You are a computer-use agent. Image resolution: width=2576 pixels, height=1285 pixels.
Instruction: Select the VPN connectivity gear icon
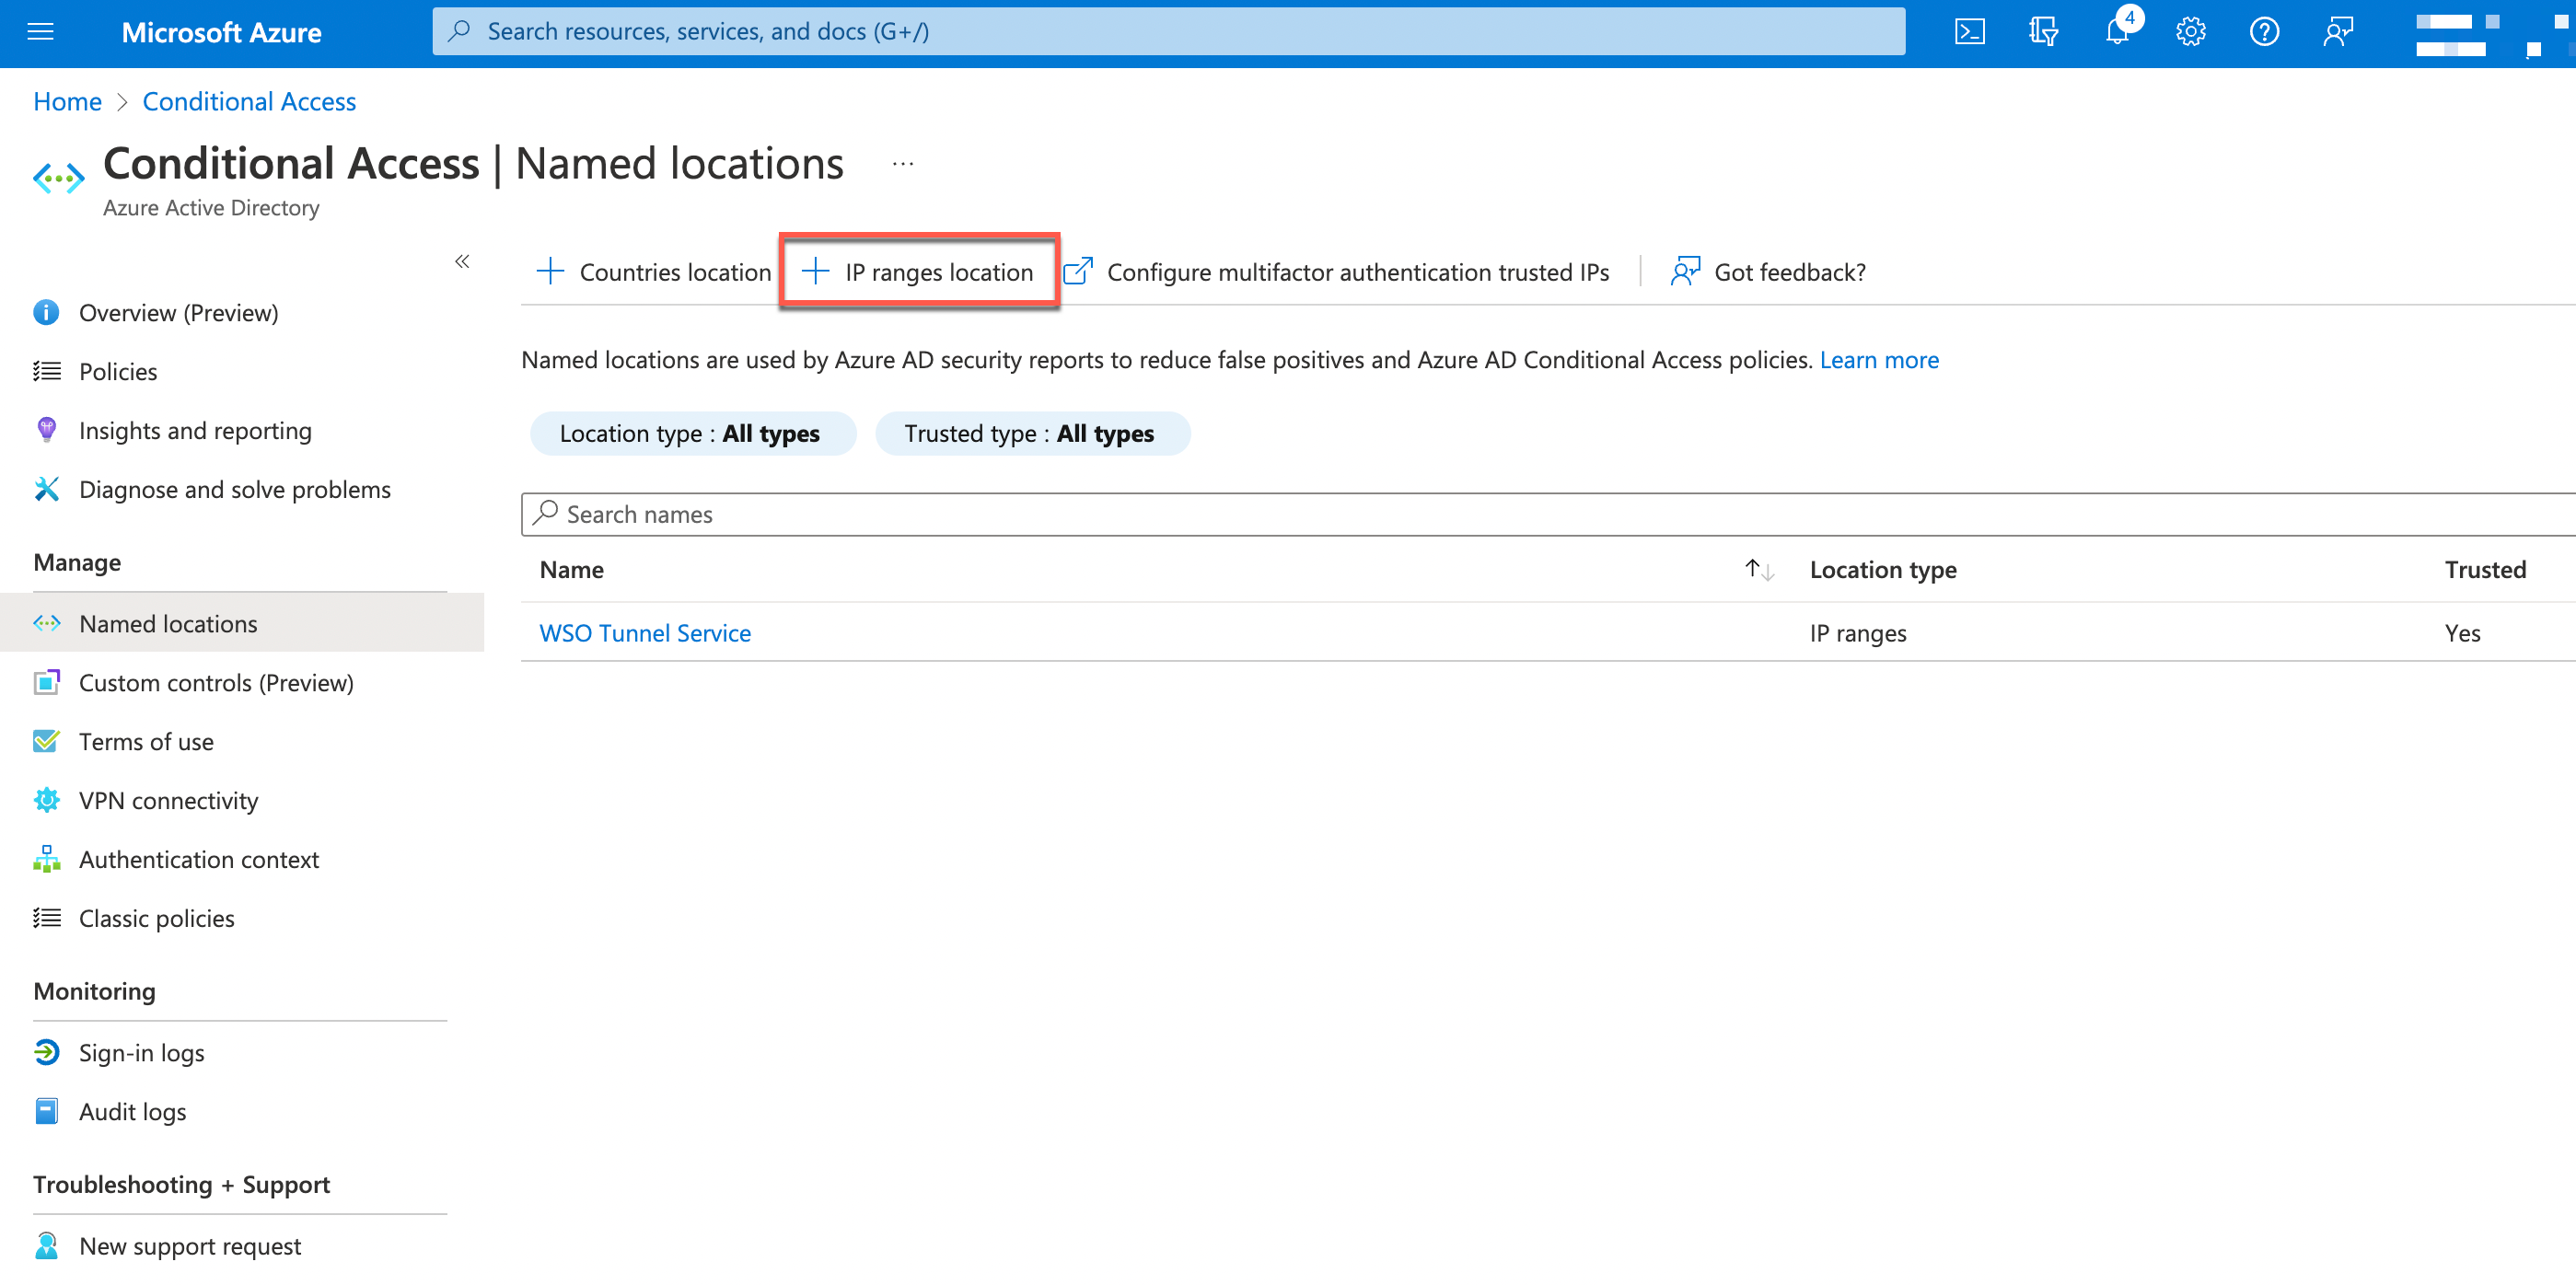tap(46, 800)
